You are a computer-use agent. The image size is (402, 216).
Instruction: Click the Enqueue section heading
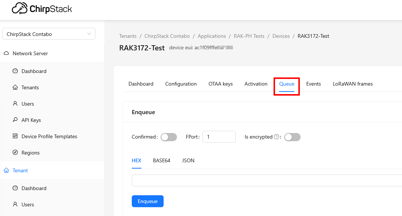(x=143, y=112)
